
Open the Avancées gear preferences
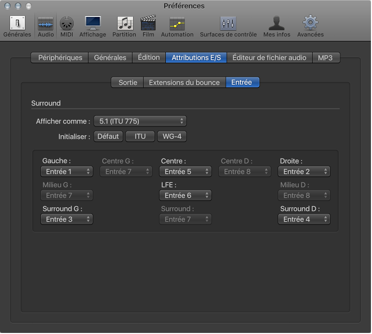(310, 25)
